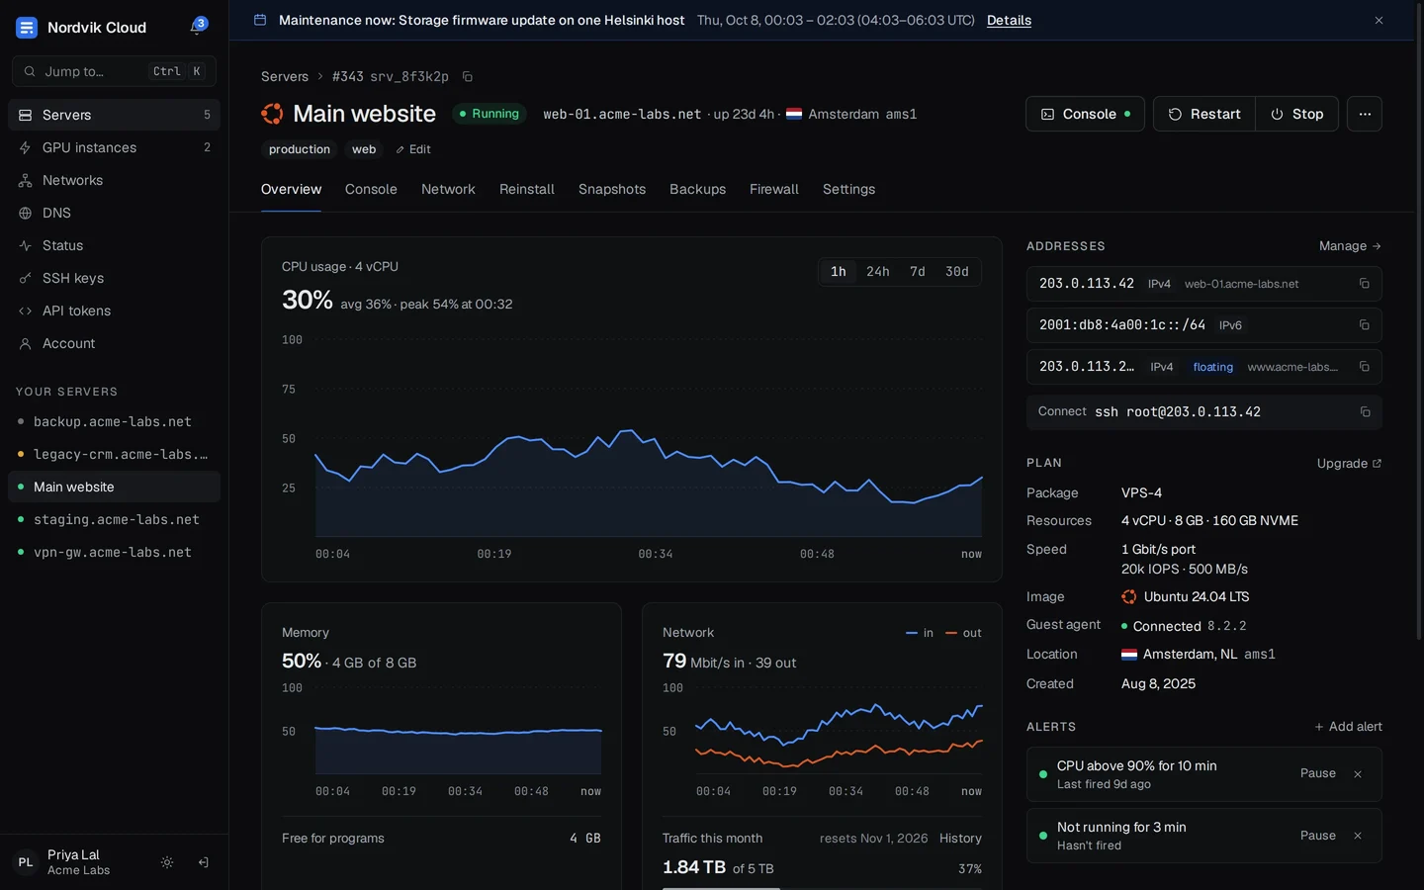The height and width of the screenshot is (890, 1424).
Task: Click the Console button in header
Action: coord(1085,114)
